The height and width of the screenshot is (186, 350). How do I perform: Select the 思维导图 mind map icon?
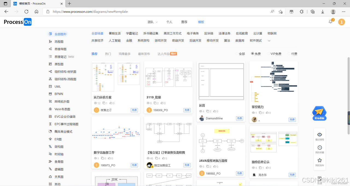point(50,49)
